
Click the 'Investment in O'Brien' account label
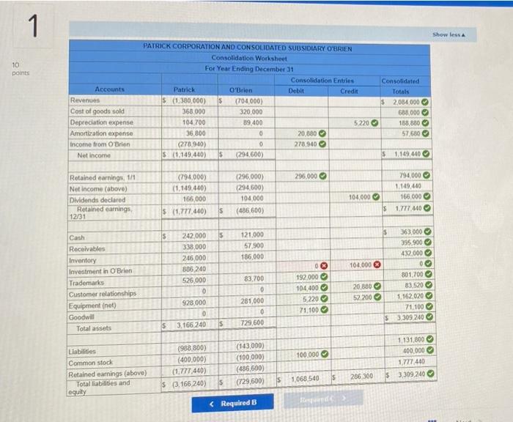click(100, 271)
